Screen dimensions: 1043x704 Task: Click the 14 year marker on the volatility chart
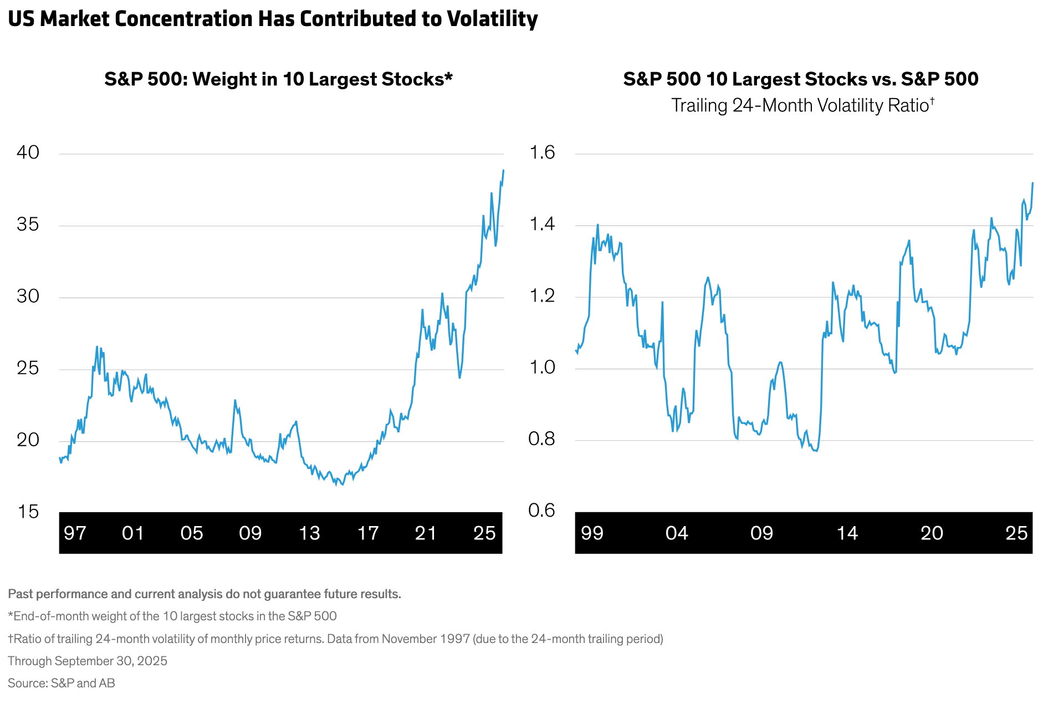[x=847, y=533]
